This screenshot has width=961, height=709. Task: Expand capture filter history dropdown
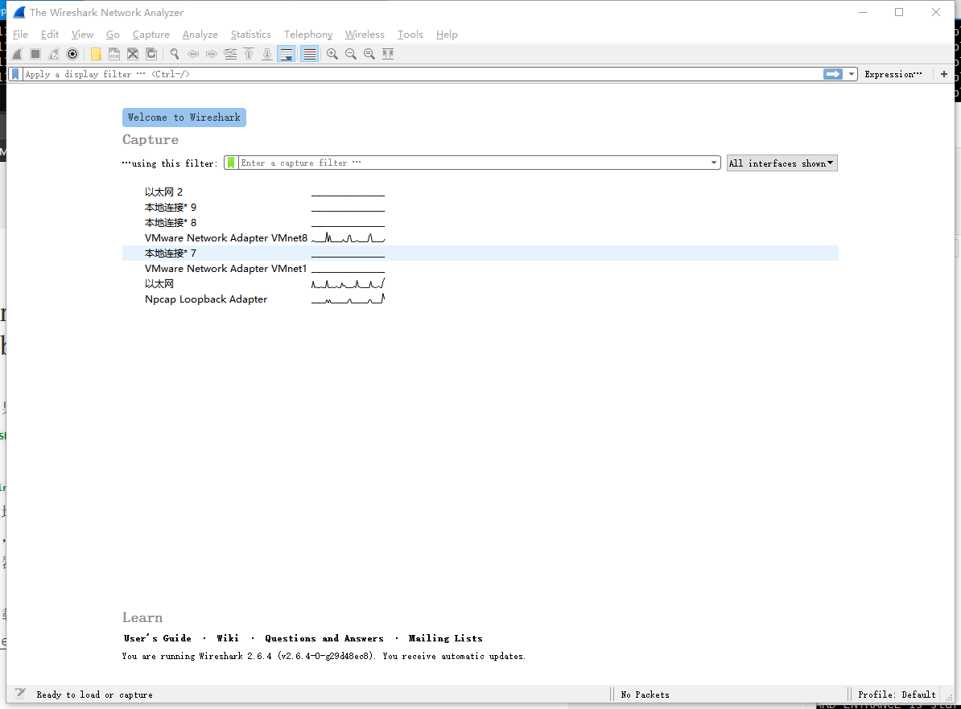point(714,163)
